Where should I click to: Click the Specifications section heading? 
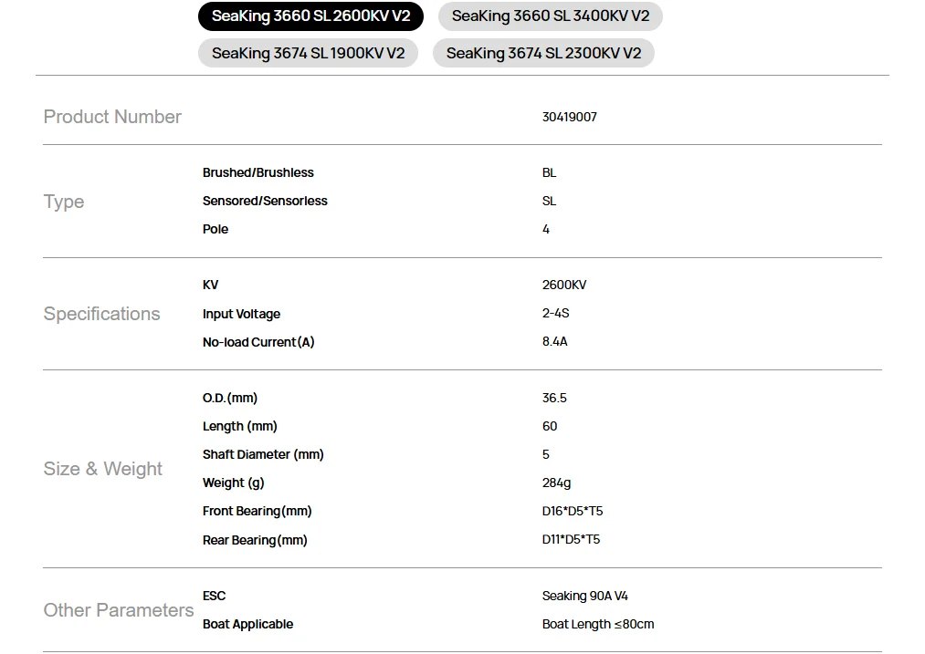click(x=101, y=314)
